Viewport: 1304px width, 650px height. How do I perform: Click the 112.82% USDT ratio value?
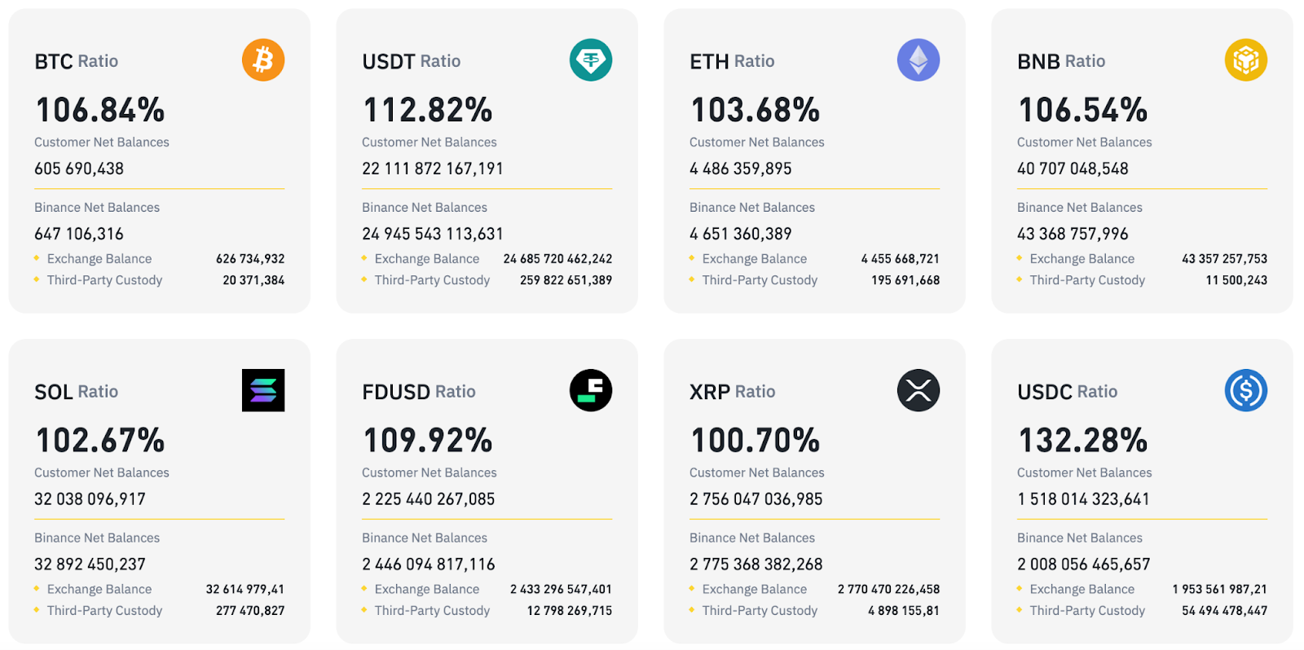(x=428, y=110)
